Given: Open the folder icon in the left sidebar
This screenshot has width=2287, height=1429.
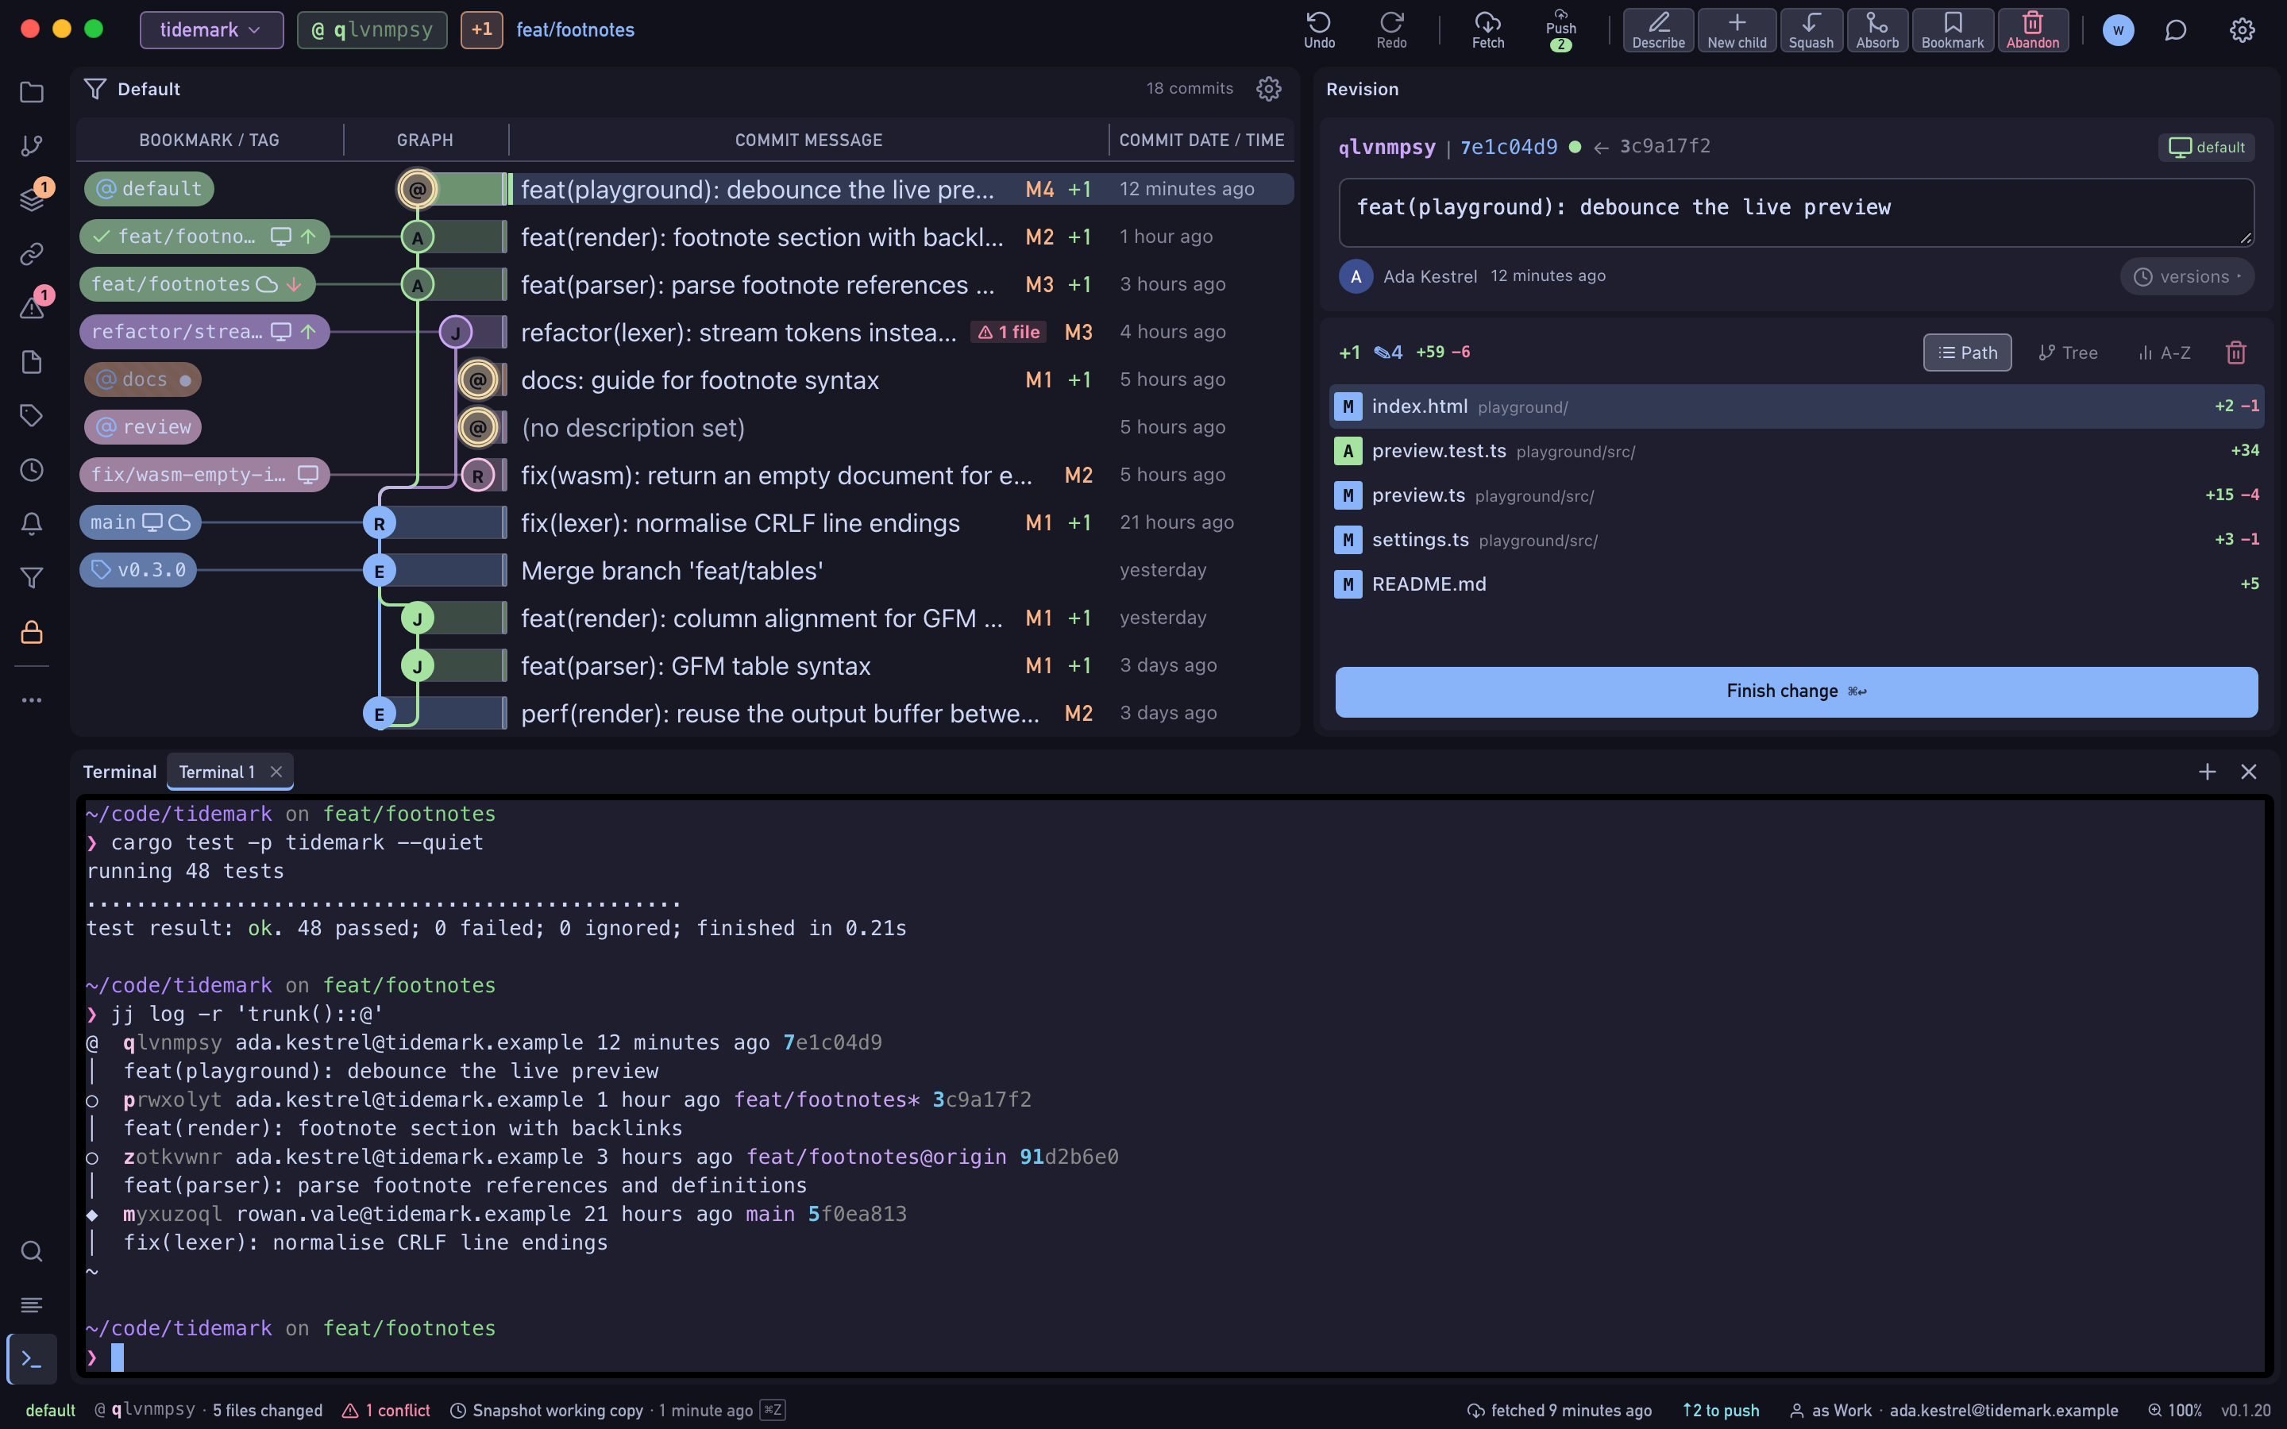Looking at the screenshot, I should [x=31, y=91].
